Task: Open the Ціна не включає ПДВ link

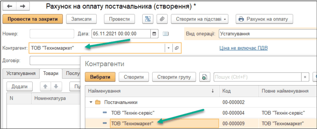Action: (243, 48)
